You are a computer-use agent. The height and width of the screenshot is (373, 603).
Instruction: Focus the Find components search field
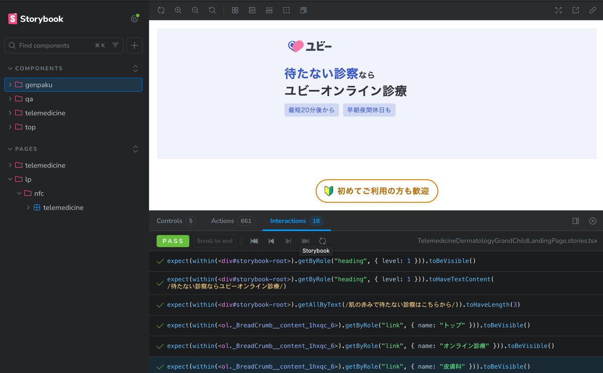(x=63, y=45)
